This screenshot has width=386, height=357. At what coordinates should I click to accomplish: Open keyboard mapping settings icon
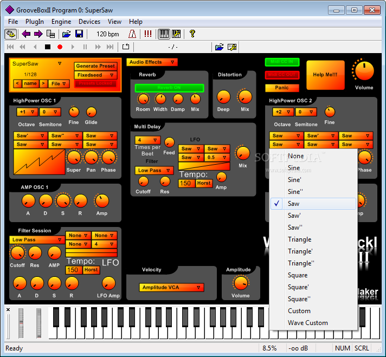[176, 34]
